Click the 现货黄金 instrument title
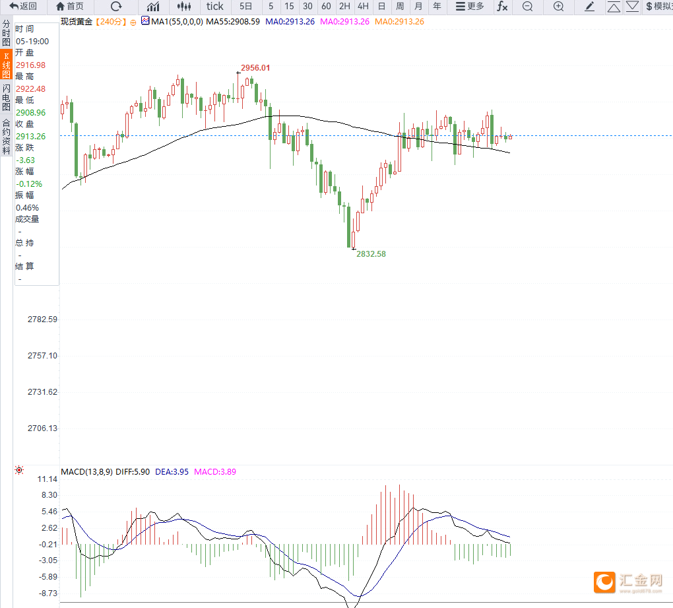Image resolution: width=673 pixels, height=608 pixels. coord(77,22)
